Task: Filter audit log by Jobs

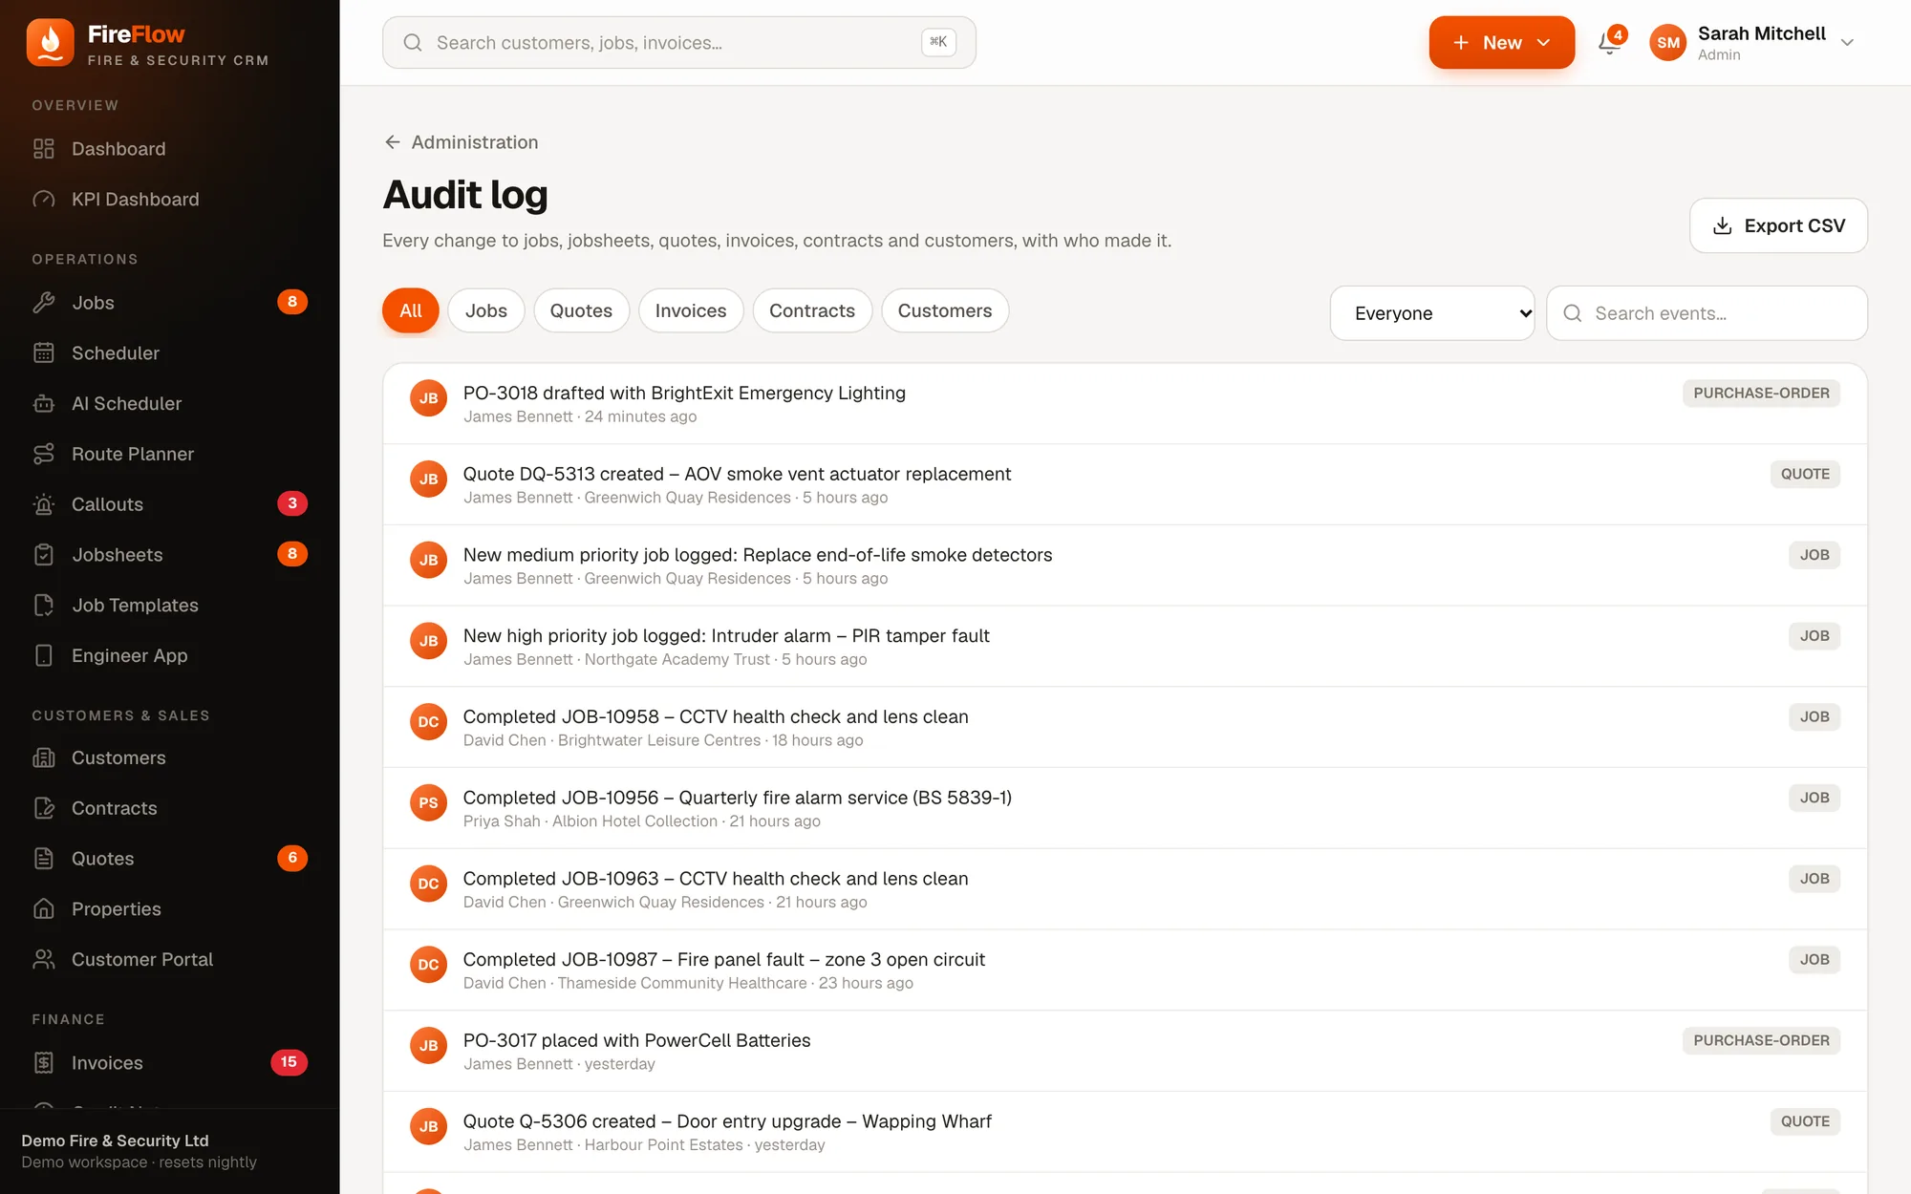Action: (x=486, y=311)
